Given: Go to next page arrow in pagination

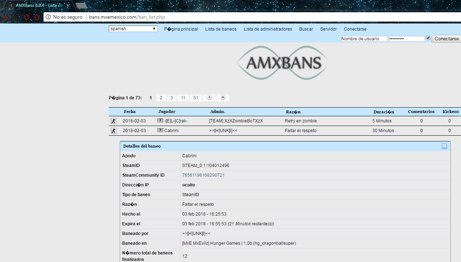Looking at the screenshot, I should point(209,98).
